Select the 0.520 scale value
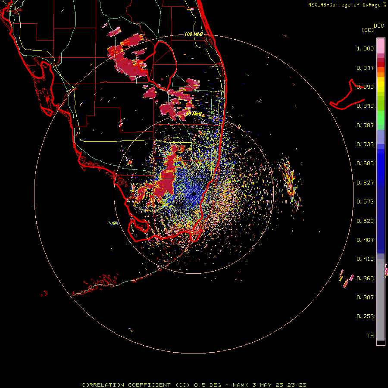The width and height of the screenshot is (388, 388). 365,221
